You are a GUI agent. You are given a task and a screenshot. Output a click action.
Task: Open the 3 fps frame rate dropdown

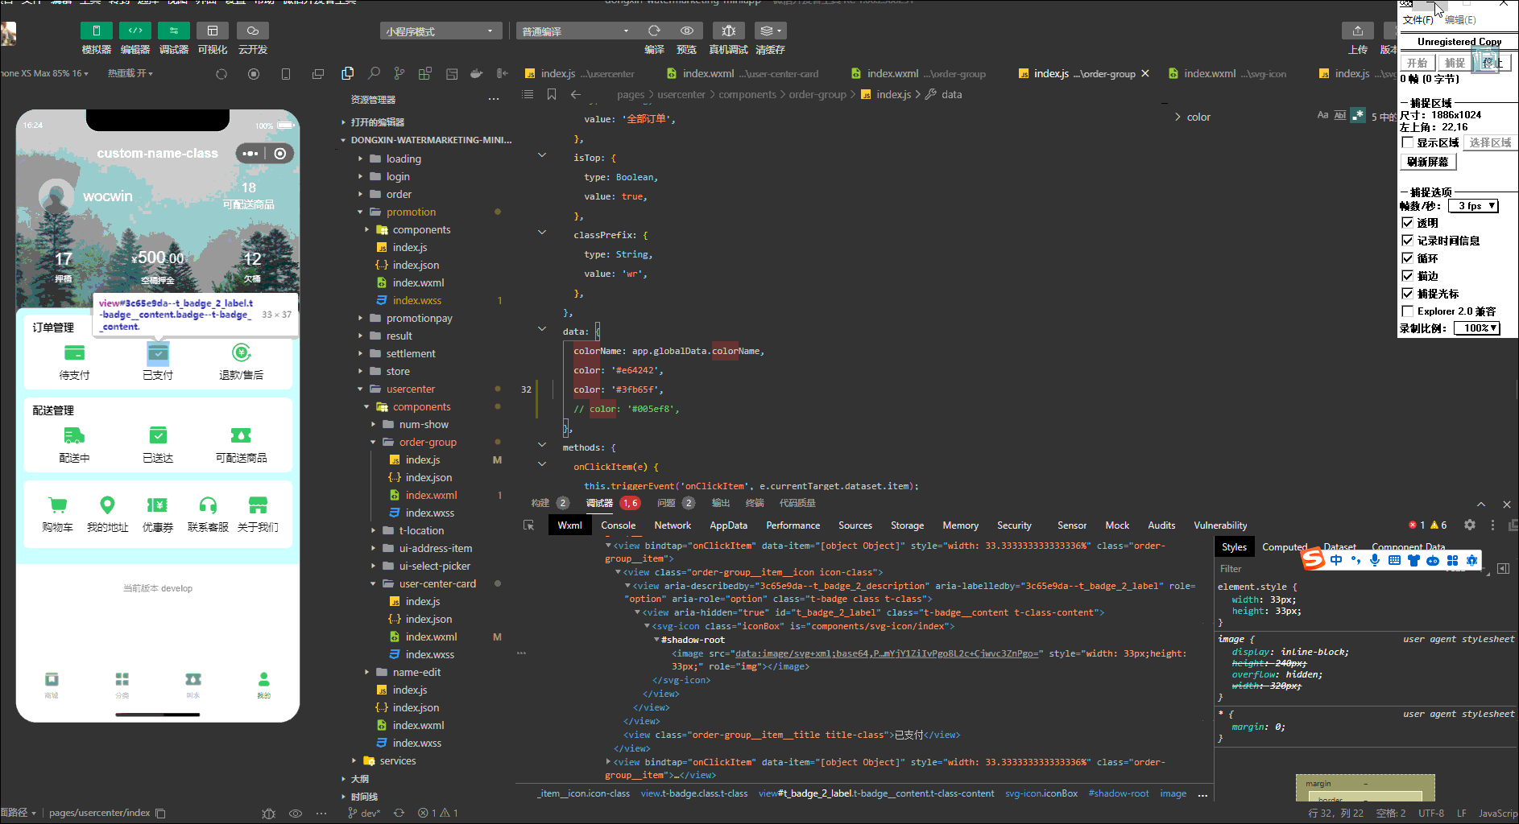tap(1476, 206)
